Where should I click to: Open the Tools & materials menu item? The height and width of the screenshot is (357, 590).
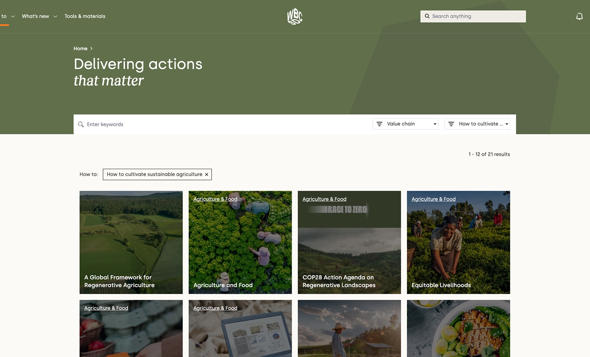point(85,16)
